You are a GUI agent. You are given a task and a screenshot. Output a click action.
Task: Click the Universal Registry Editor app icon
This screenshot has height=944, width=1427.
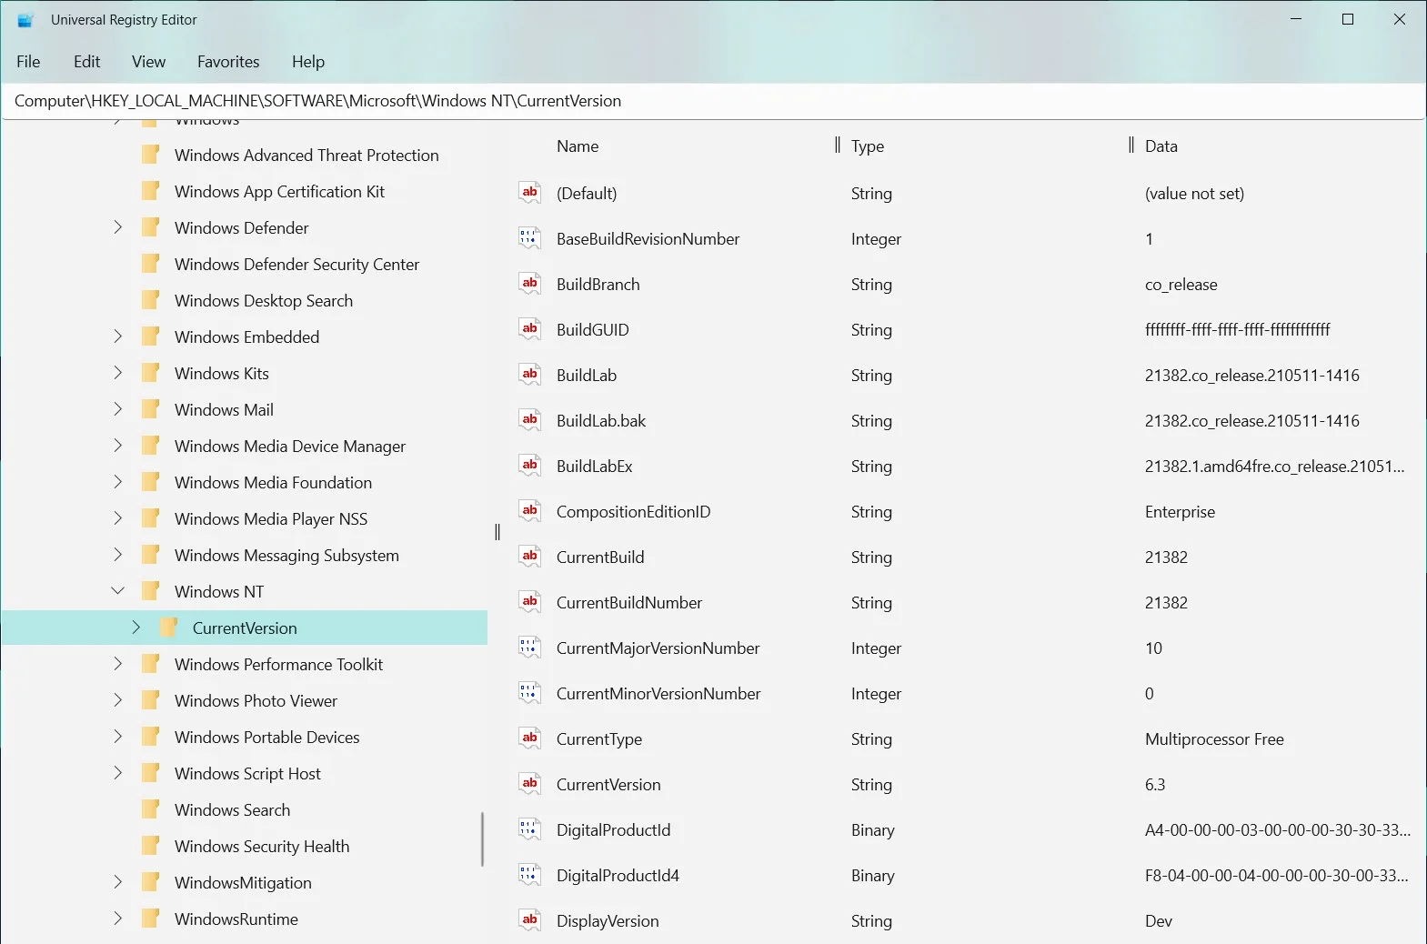point(25,20)
